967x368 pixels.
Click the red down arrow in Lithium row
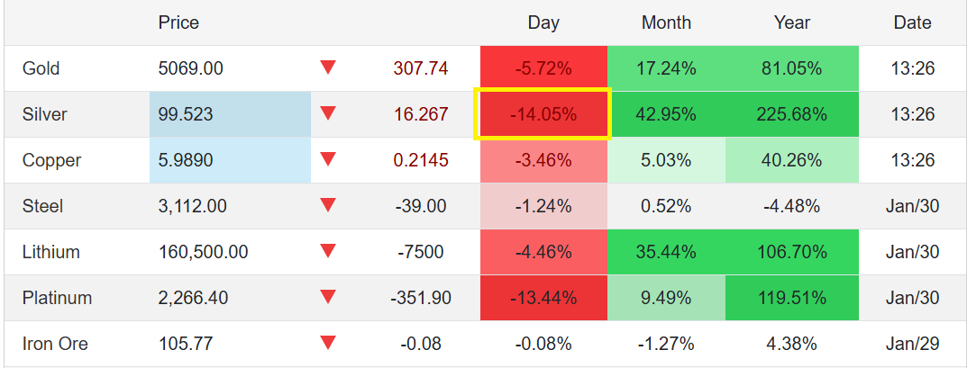pos(328,251)
